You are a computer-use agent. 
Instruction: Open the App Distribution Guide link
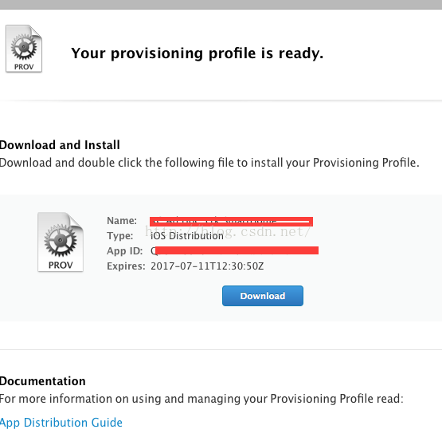tap(61, 423)
